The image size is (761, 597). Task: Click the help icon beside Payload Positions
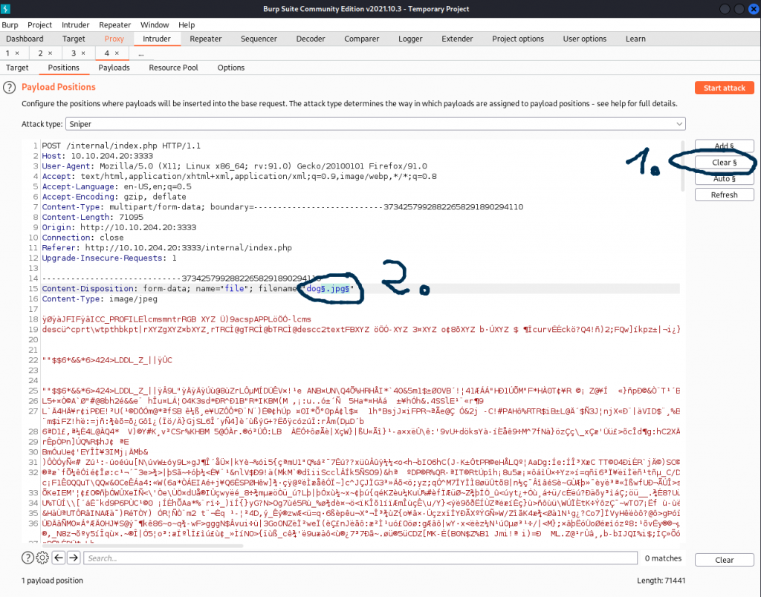[x=10, y=88]
